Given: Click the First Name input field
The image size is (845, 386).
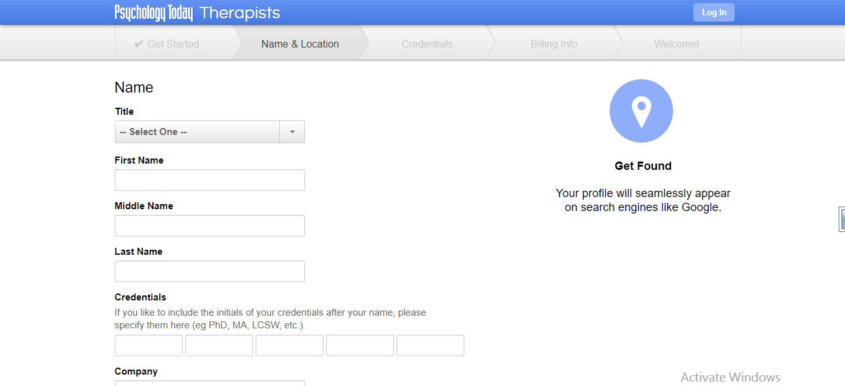Looking at the screenshot, I should click(x=210, y=180).
